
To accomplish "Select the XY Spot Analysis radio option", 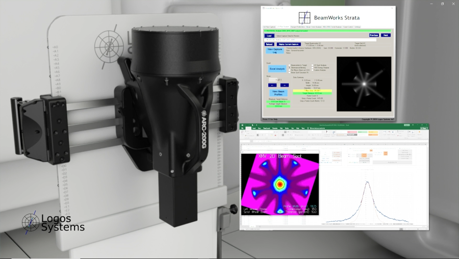I will pyautogui.click(x=312, y=65).
